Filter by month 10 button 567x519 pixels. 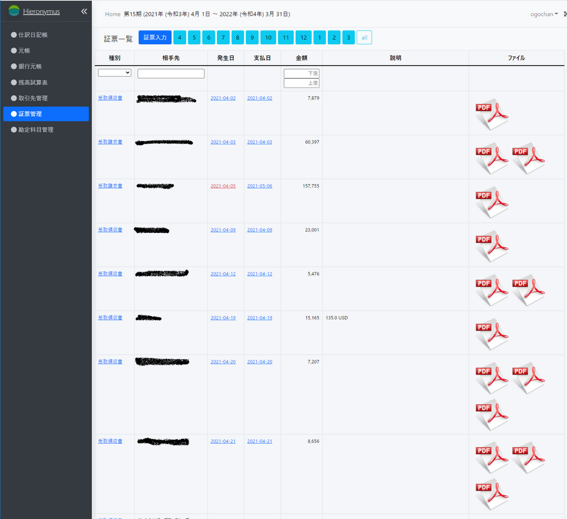point(268,38)
